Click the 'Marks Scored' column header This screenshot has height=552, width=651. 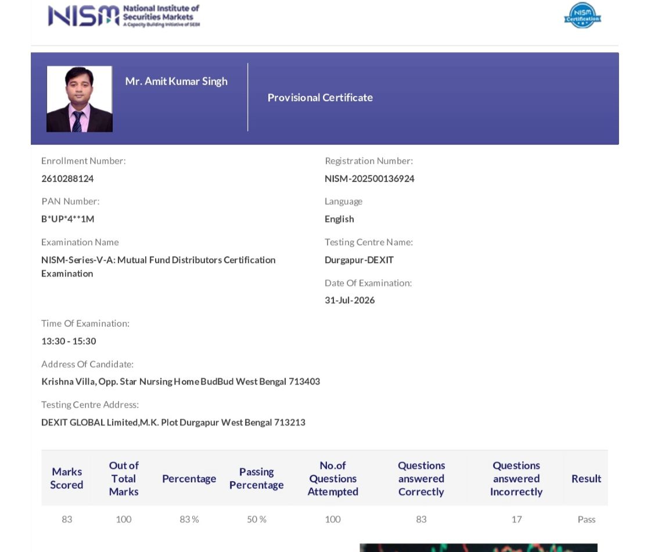[x=66, y=478]
